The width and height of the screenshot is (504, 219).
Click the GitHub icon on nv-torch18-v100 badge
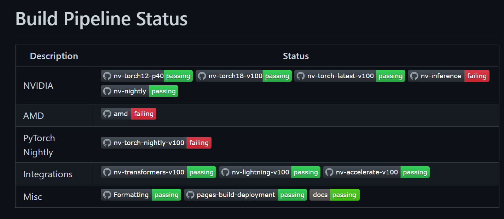202,76
